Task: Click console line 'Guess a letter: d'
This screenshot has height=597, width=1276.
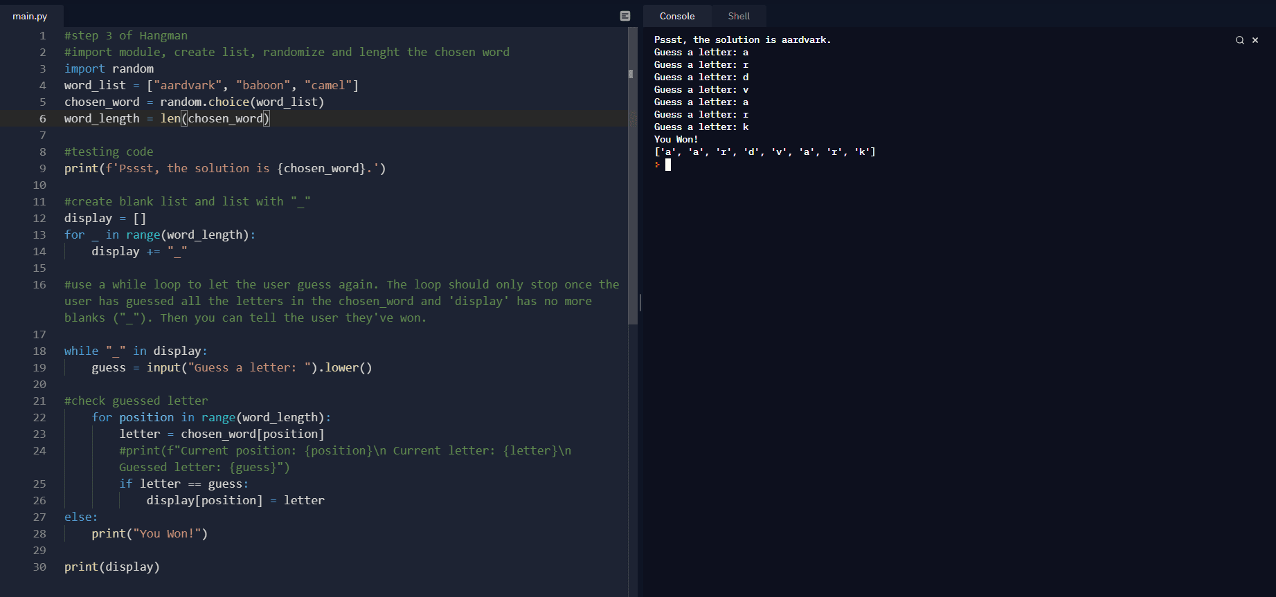Action: 701,77
